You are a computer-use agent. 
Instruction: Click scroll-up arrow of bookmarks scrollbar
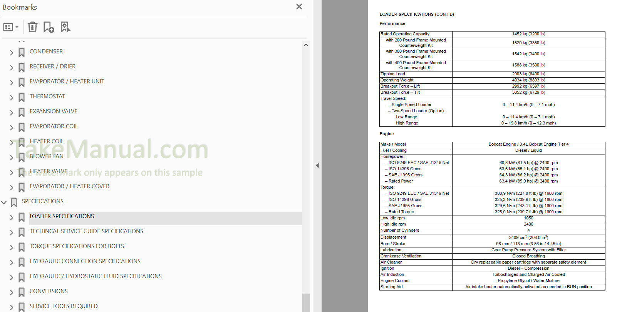tap(306, 45)
